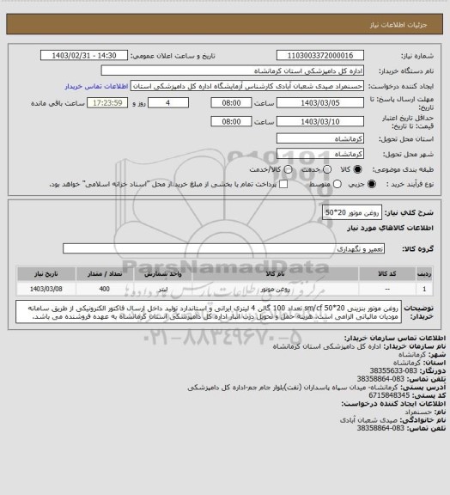Screen dimensions: 450x495
Task: Click the نام کالا column header
Action: pos(275,273)
